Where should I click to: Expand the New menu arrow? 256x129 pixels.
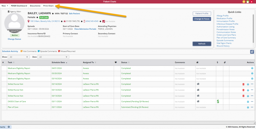[7, 6]
